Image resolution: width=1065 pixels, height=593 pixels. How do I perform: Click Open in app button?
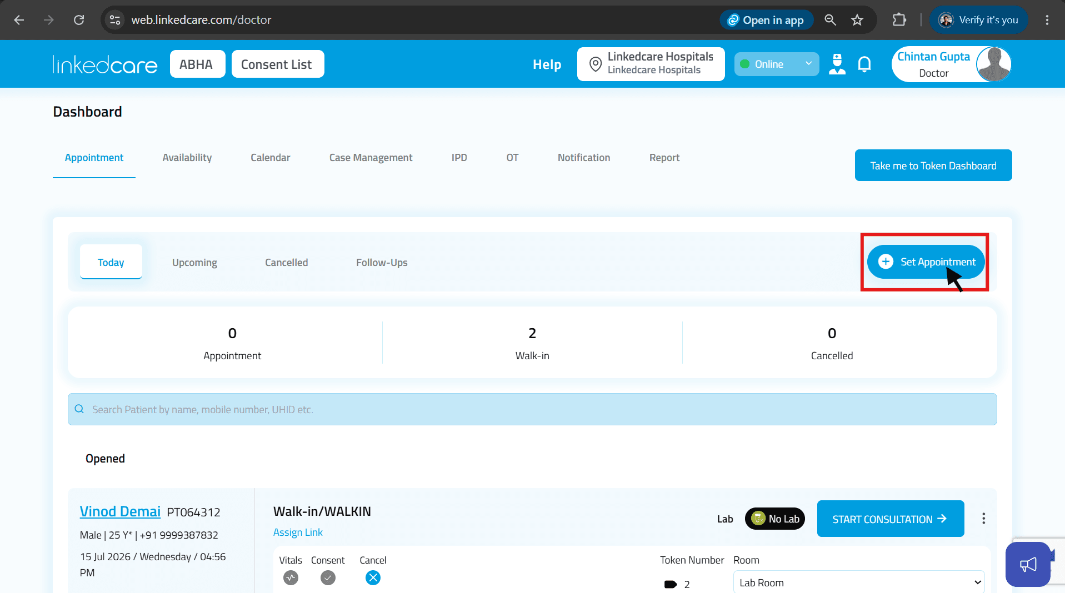(x=767, y=20)
